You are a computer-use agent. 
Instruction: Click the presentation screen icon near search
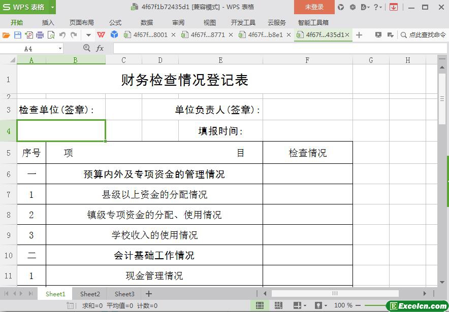[378, 35]
